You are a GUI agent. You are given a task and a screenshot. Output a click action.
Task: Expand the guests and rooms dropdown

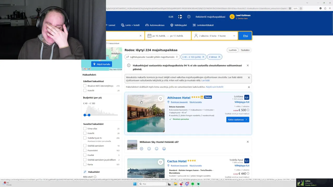tap(215, 36)
